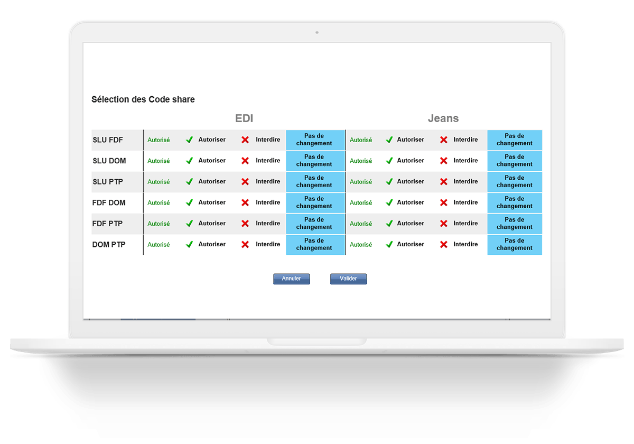
Task: Select Pas de changement for FDF DOM Jeans
Action: pos(515,202)
